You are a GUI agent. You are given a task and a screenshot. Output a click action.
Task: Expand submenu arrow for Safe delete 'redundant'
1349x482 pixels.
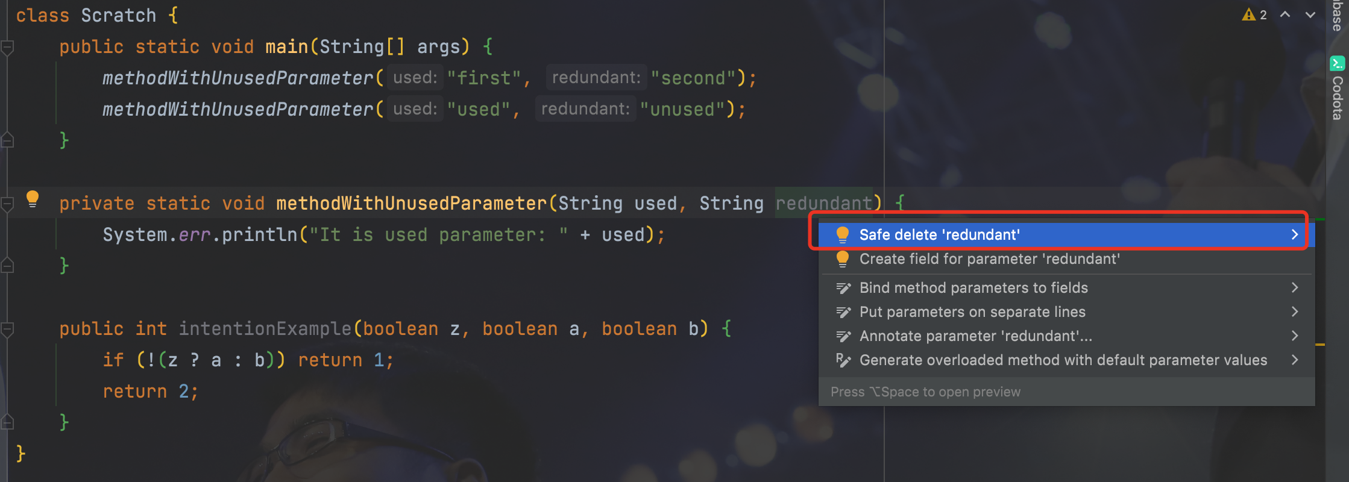(x=1295, y=234)
